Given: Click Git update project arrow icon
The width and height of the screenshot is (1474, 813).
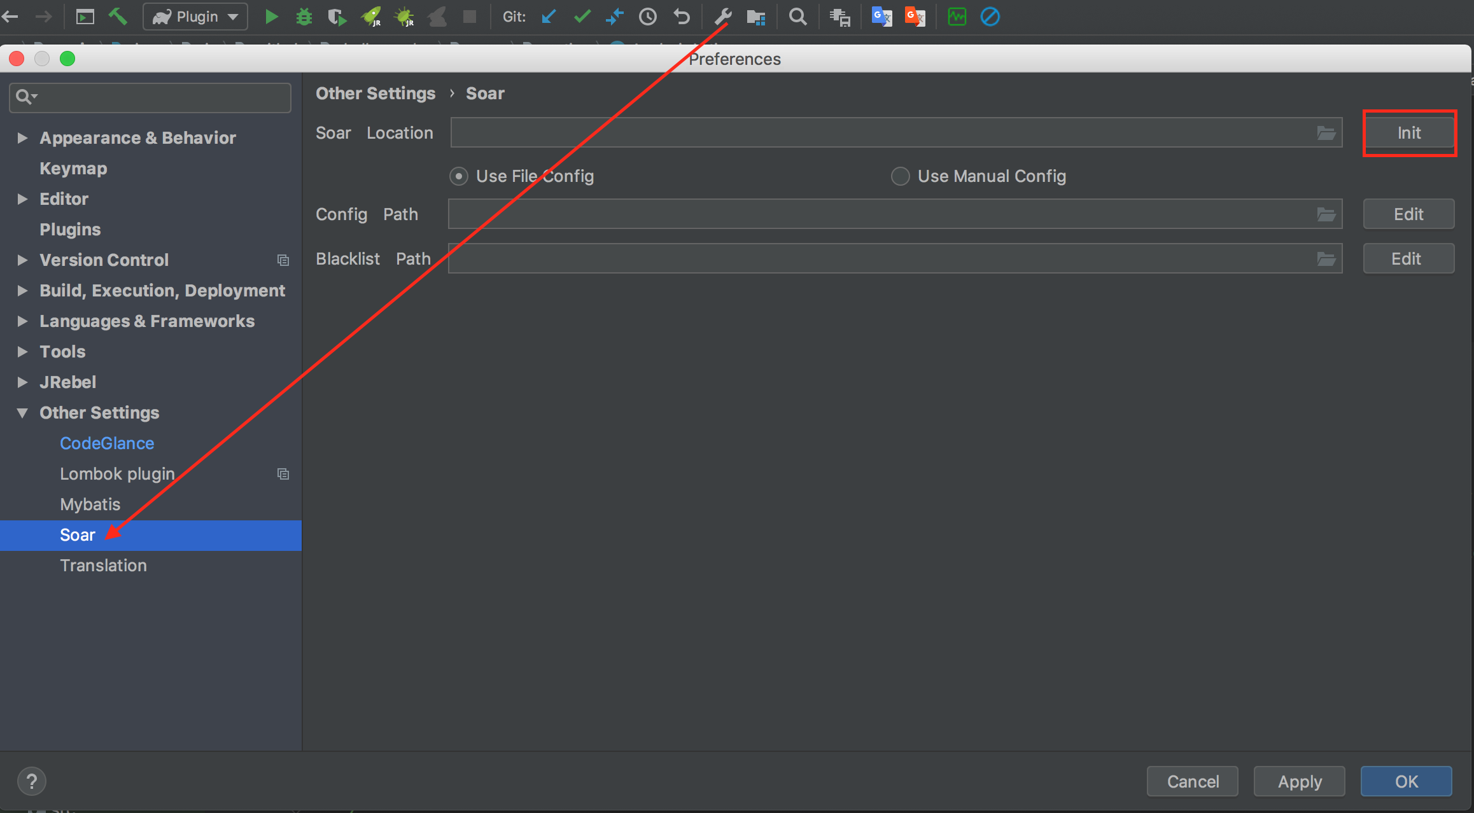Looking at the screenshot, I should tap(549, 17).
